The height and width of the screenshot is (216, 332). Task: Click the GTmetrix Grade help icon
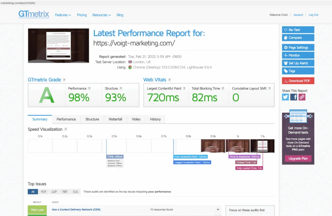(x=64, y=80)
